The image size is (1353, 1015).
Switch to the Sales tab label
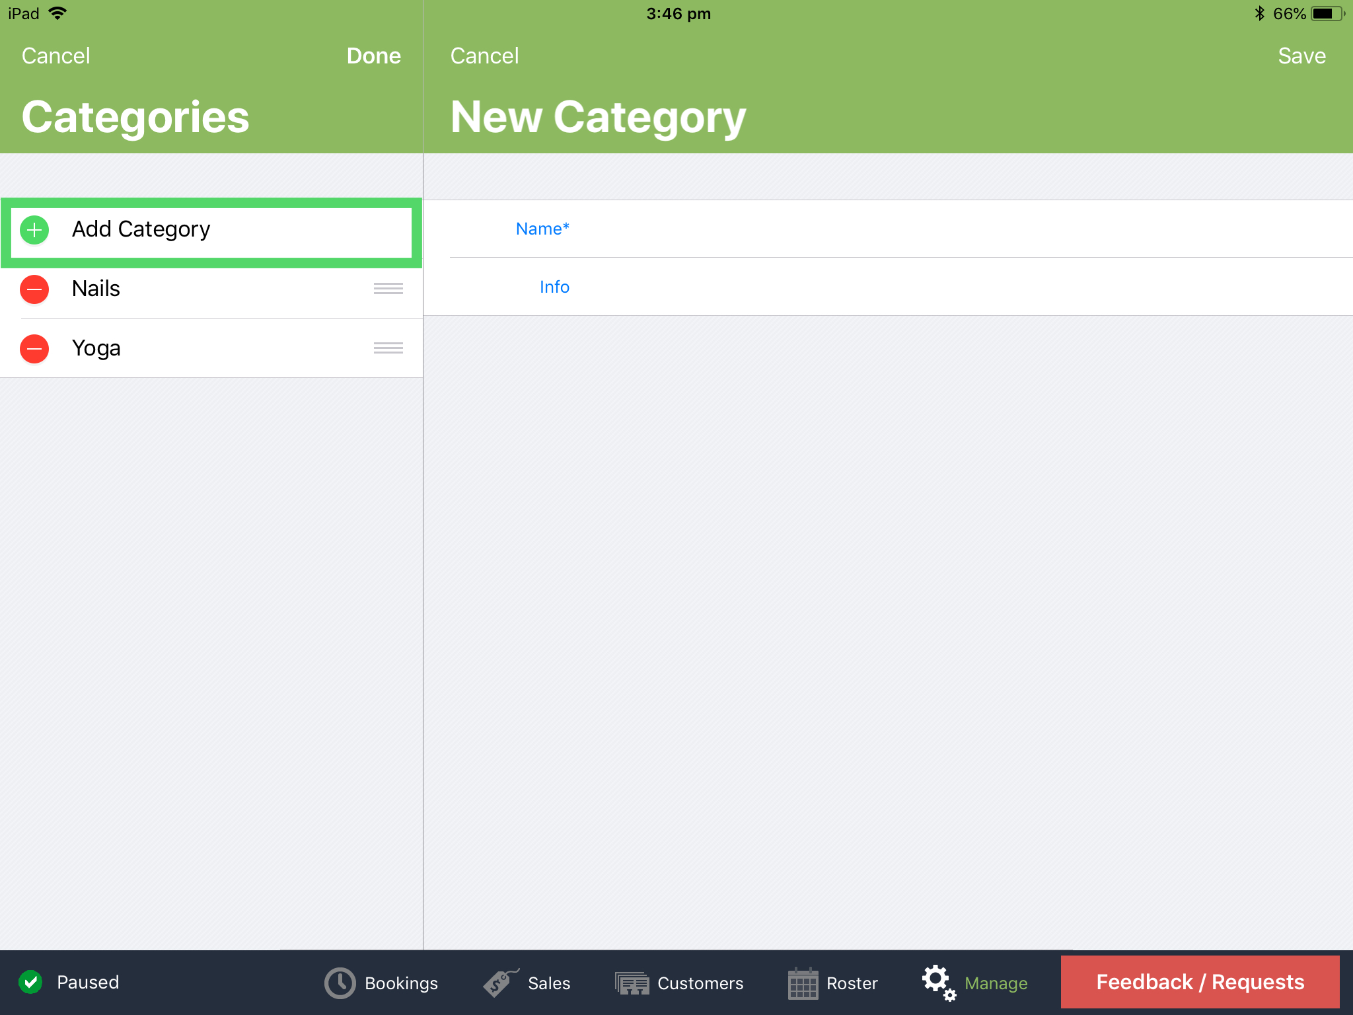pyautogui.click(x=549, y=983)
